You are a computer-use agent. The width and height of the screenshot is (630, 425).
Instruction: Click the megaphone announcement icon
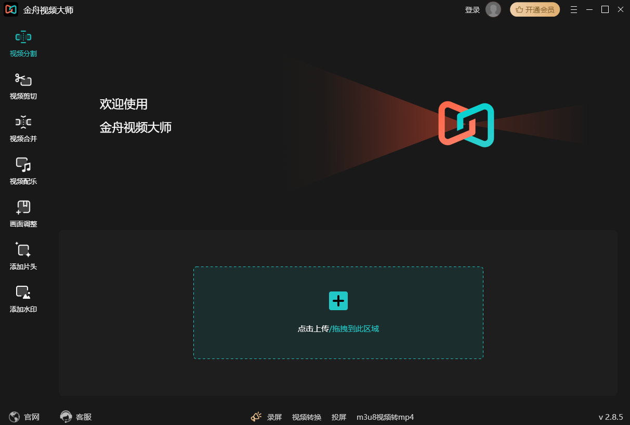[x=256, y=417]
